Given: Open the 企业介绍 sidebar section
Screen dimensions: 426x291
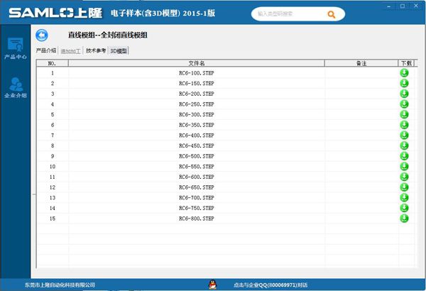Looking at the screenshot, I should (x=15, y=87).
